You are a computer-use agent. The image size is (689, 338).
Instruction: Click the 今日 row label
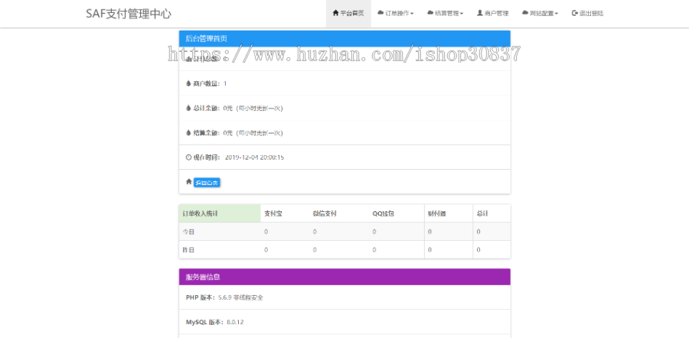click(188, 232)
